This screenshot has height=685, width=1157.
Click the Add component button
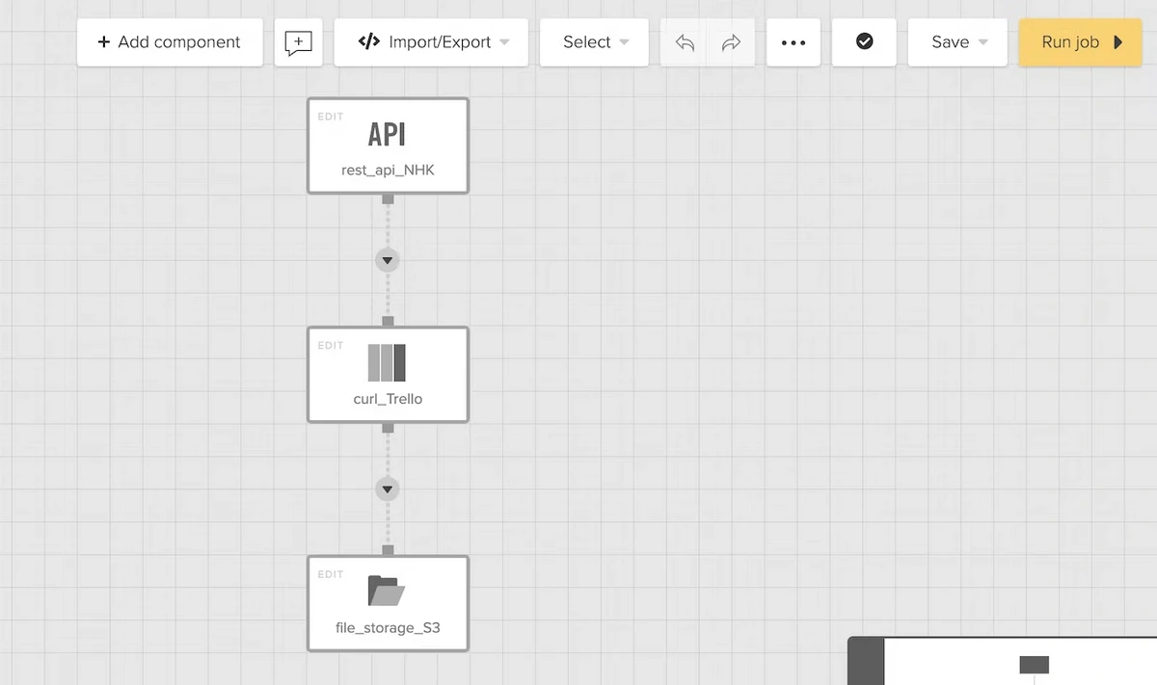pyautogui.click(x=170, y=42)
